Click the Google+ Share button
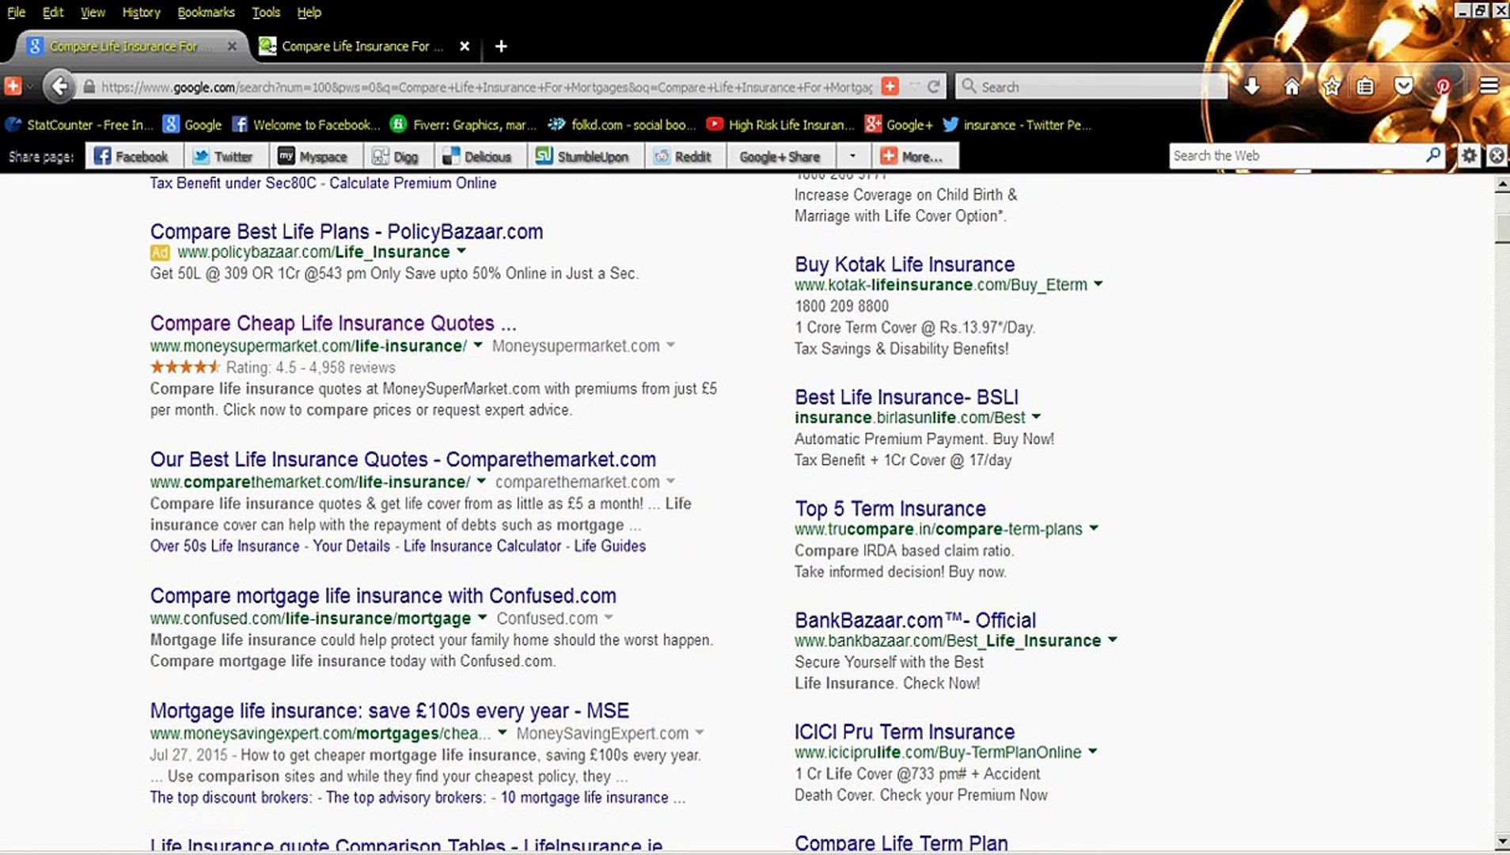The image size is (1510, 855). tap(779, 157)
